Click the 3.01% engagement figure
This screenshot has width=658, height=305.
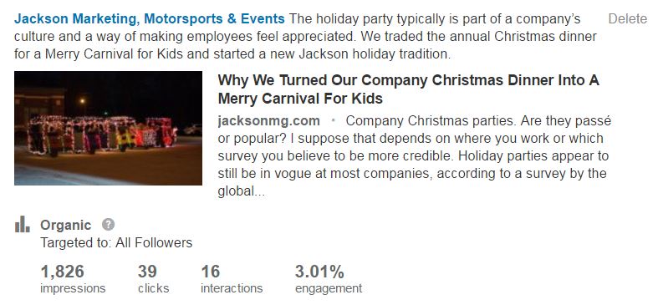click(x=319, y=272)
